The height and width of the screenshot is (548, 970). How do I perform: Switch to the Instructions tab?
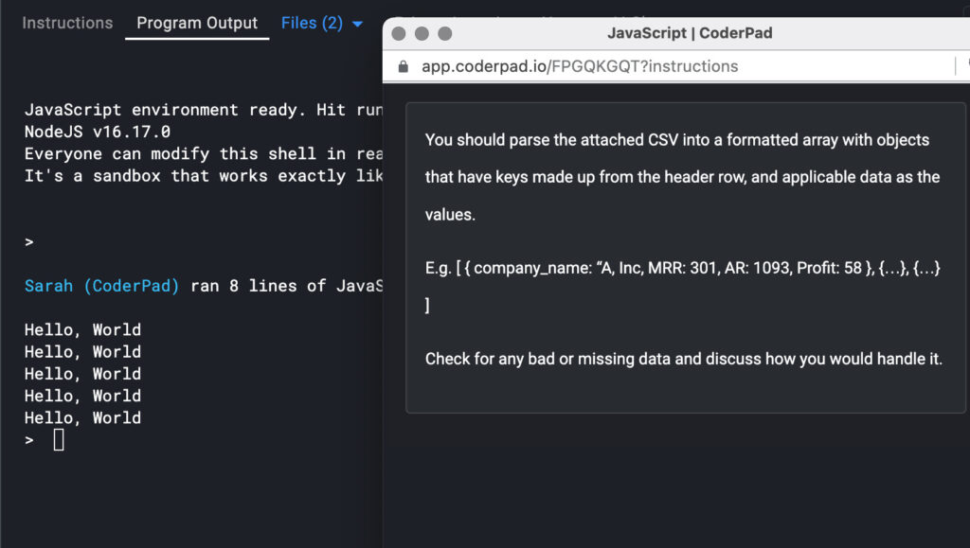pyautogui.click(x=67, y=23)
